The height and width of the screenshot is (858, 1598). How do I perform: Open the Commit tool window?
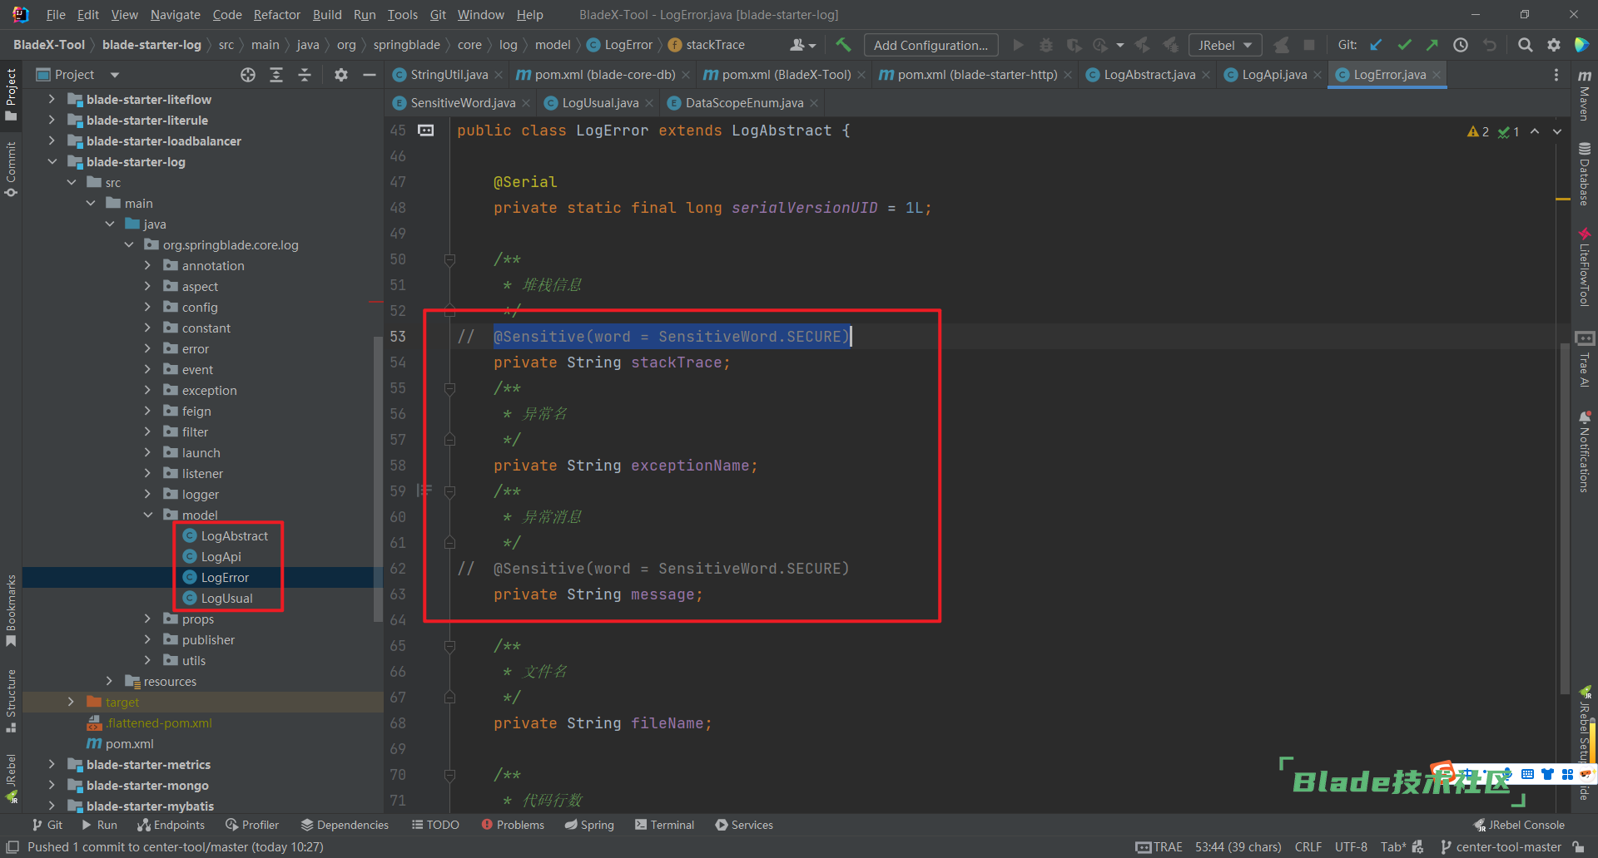[11, 170]
